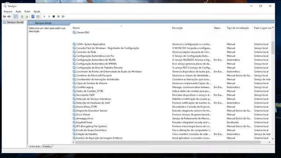The height and width of the screenshot is (158, 281).
Task: Click the Stop Service square icon
Action: tap(54, 17)
